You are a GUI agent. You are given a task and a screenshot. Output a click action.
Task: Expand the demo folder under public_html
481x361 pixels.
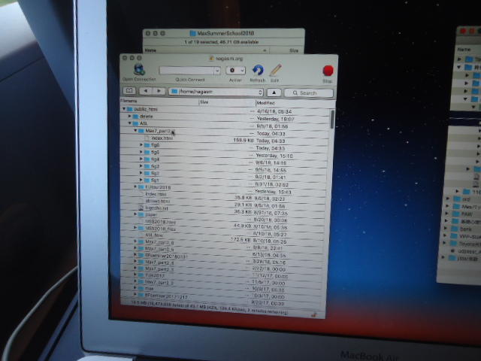pyautogui.click(x=130, y=116)
